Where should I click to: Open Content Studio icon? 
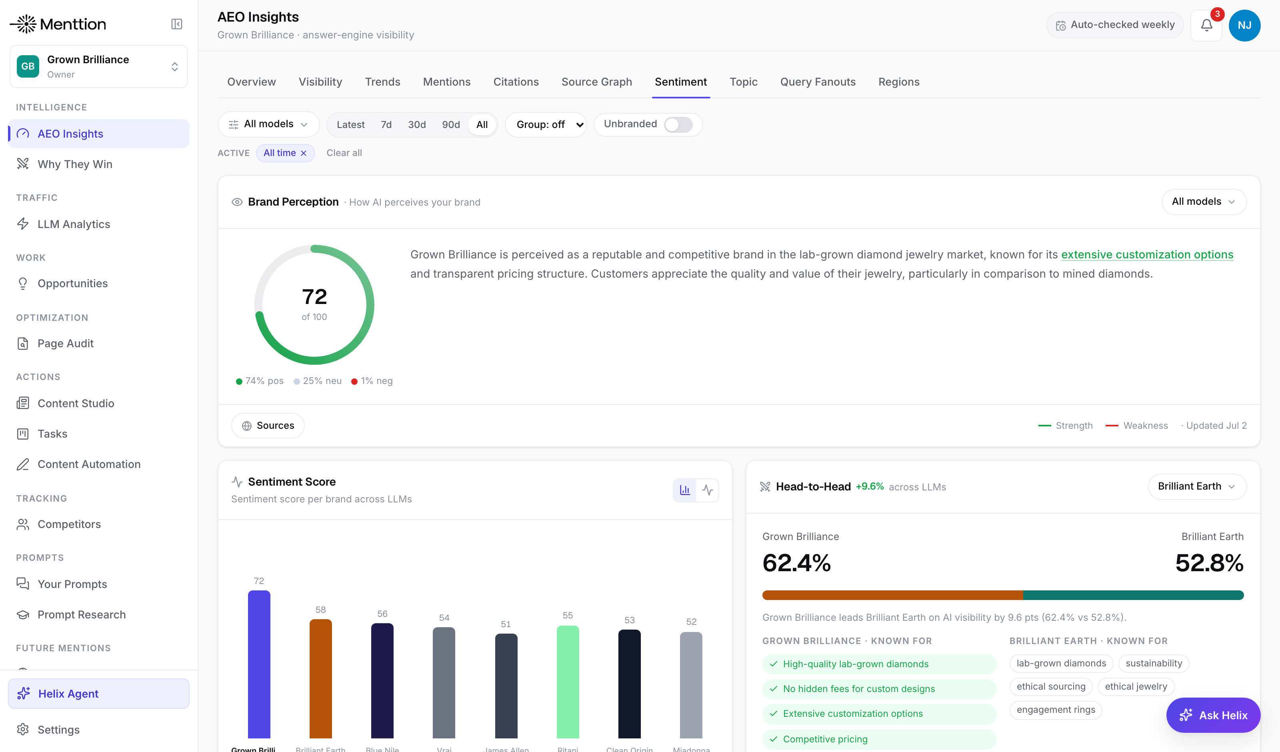(23, 403)
